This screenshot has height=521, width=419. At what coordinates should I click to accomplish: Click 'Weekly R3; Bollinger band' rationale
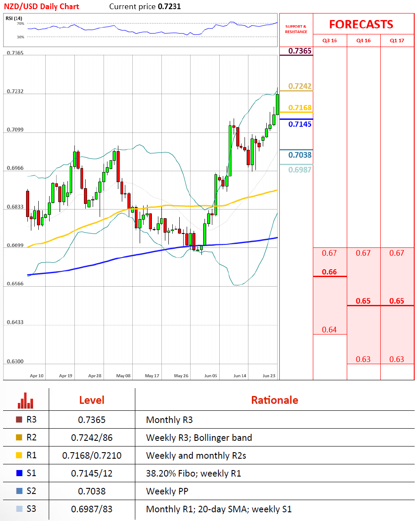click(x=199, y=438)
